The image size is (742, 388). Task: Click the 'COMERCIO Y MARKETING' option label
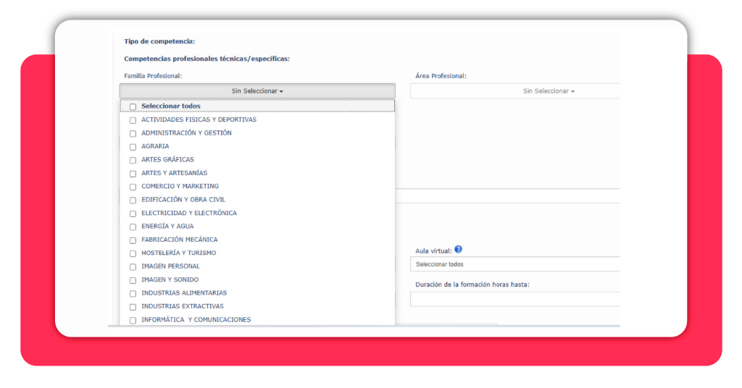tap(180, 186)
